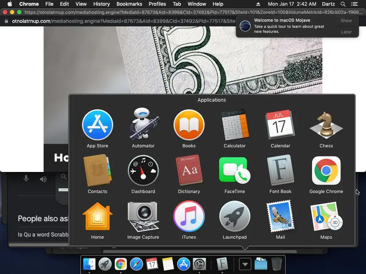Click the search magnifier in the background window
This screenshot has width=366, height=274.
64,176
